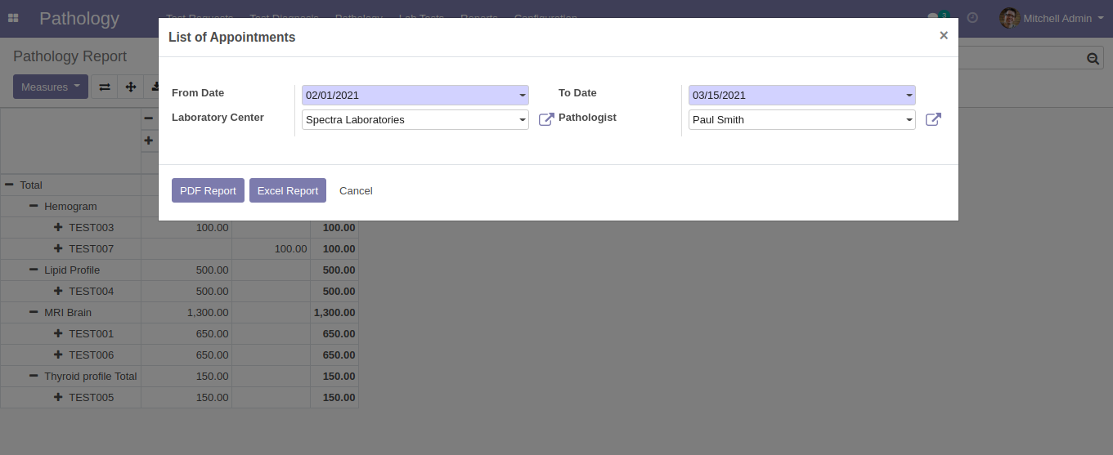Open external link for Pathologist
This screenshot has width=1113, height=455.
[x=933, y=120]
